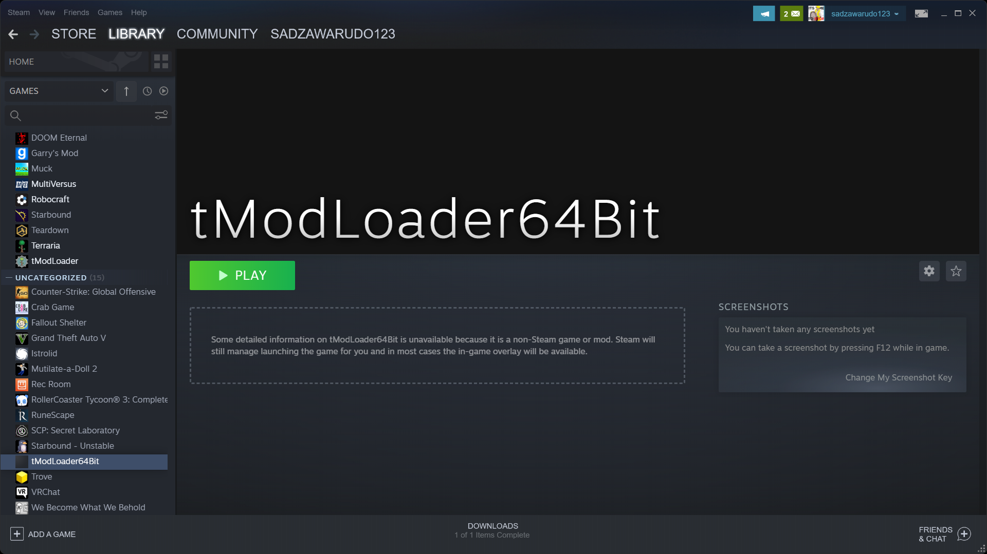This screenshot has height=554, width=987.
Task: Go back with the left arrow
Action: pos(13,34)
